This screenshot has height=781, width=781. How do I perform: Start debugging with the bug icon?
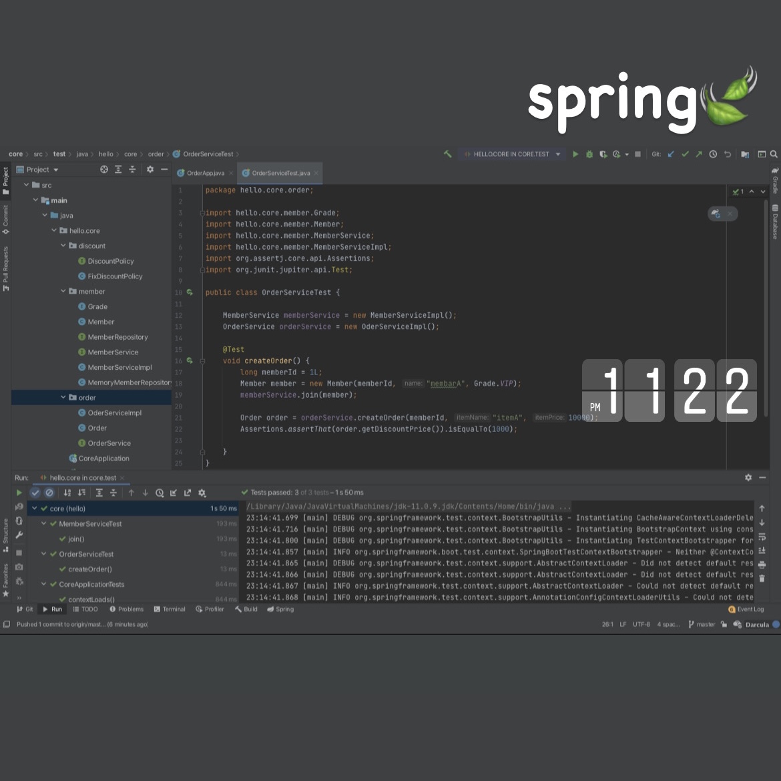(x=589, y=154)
